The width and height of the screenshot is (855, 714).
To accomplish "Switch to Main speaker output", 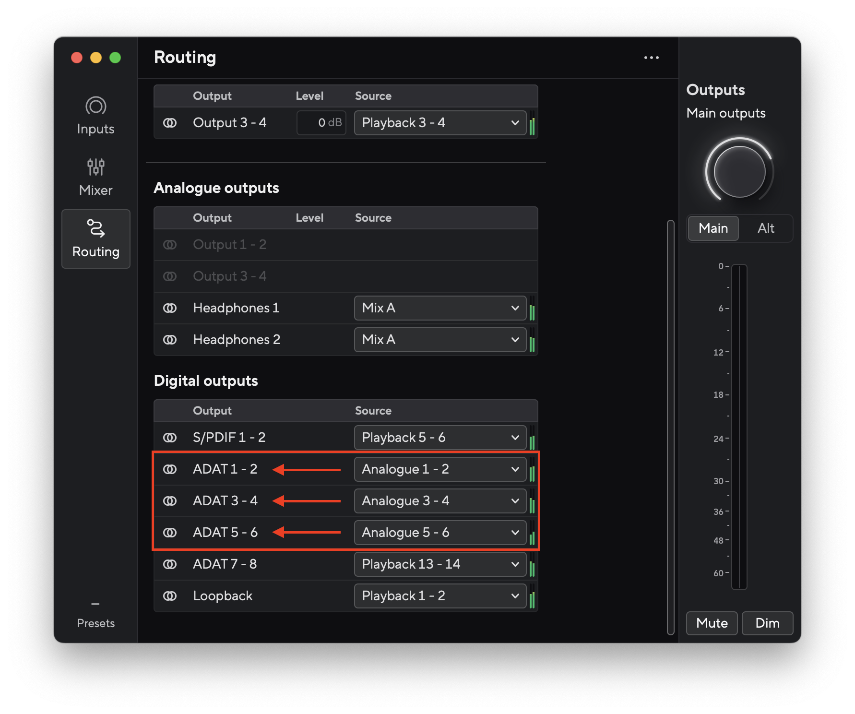I will click(x=713, y=228).
